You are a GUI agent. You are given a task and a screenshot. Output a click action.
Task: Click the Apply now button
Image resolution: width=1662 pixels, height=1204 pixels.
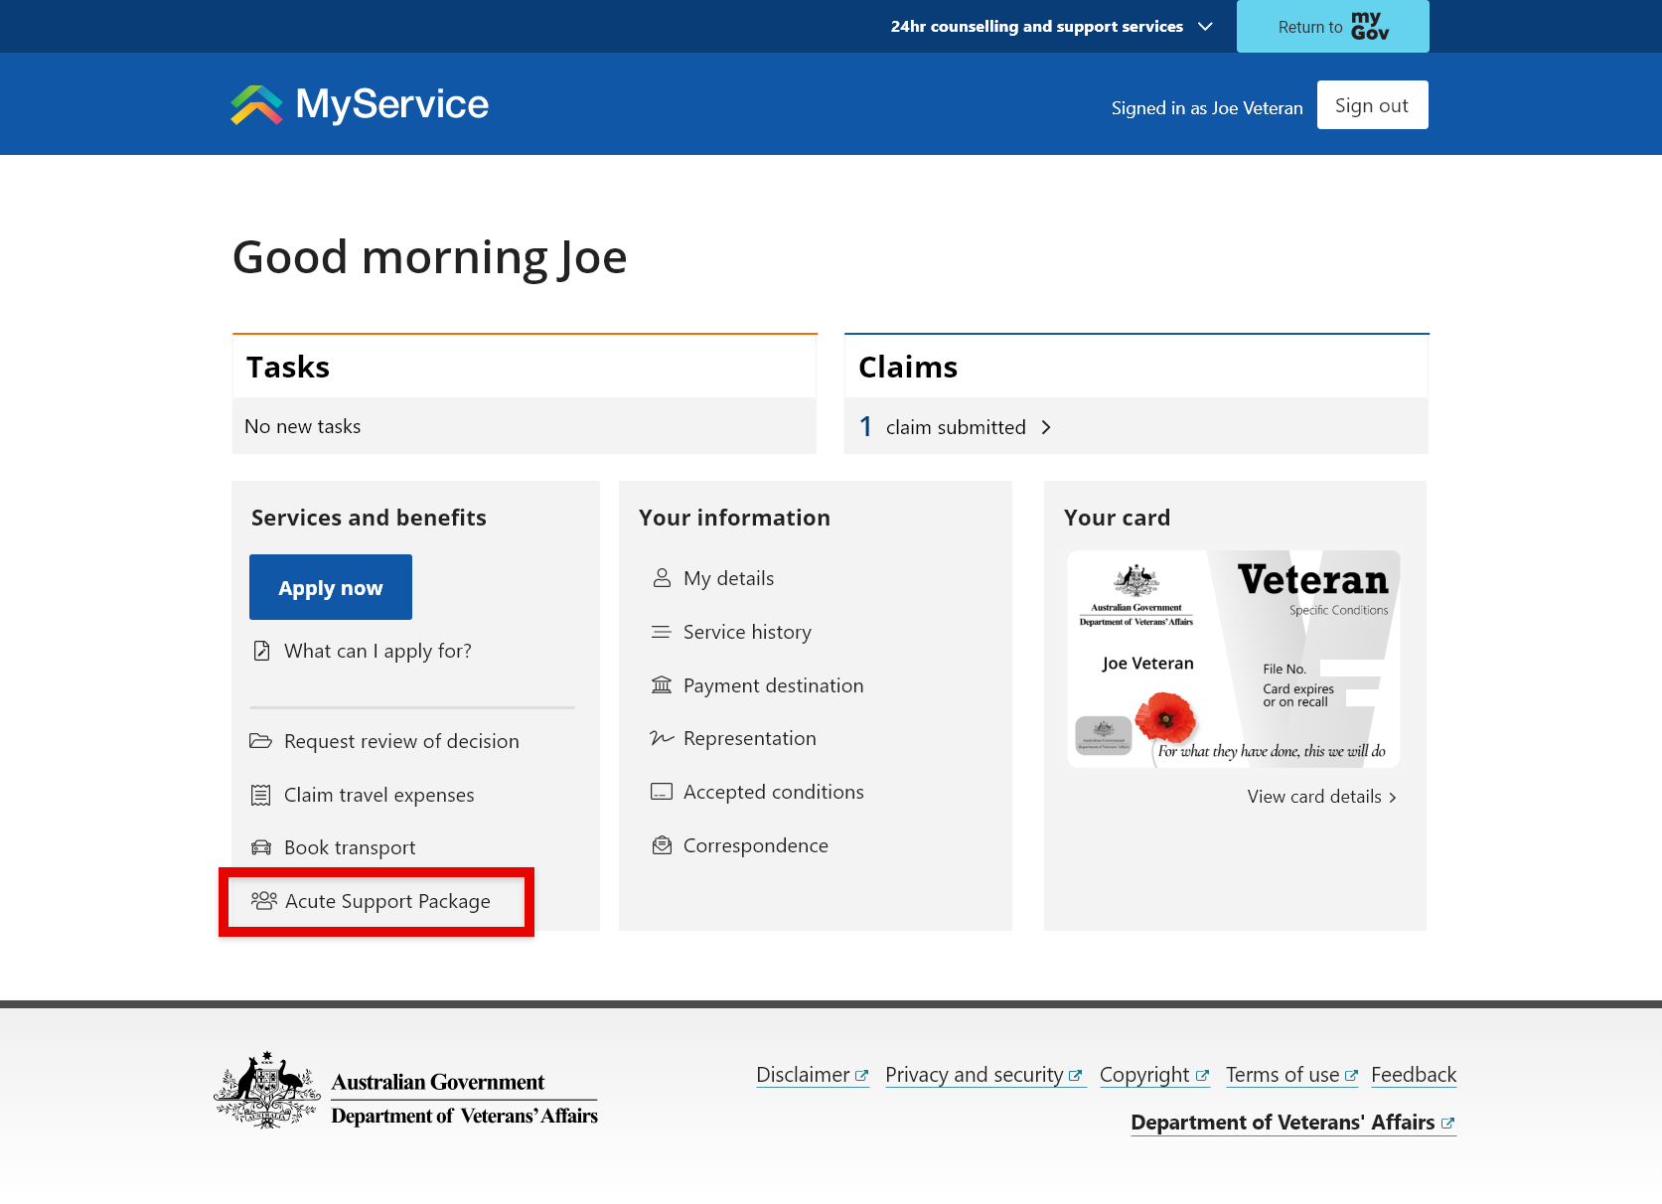tap(331, 587)
